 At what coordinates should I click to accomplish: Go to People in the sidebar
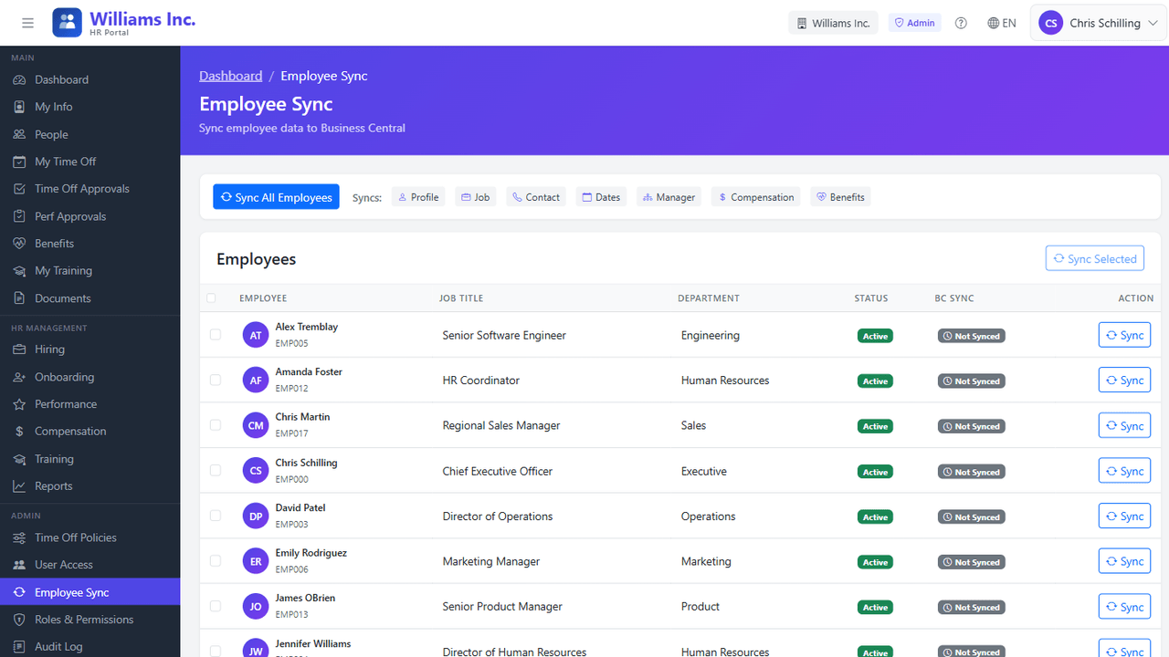coord(90,134)
